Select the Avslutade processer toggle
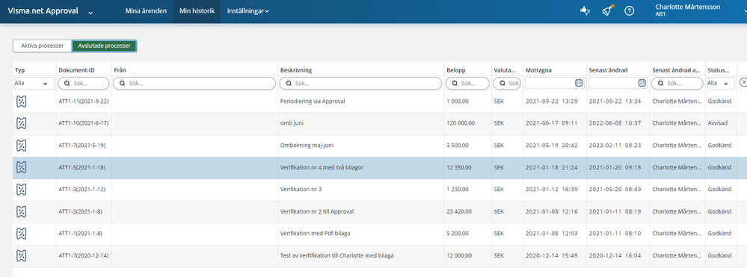This screenshot has height=277, width=747. [x=105, y=46]
